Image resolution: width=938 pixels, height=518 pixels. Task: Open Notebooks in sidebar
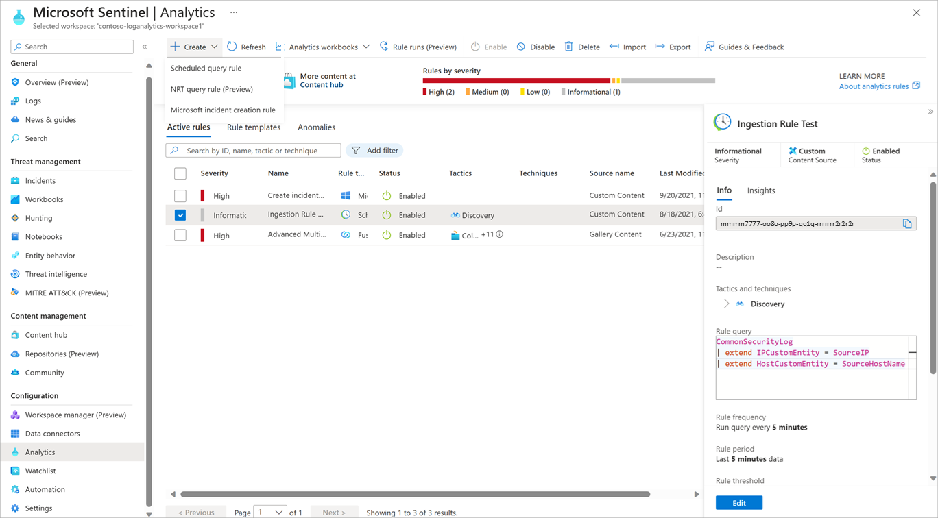click(x=43, y=236)
